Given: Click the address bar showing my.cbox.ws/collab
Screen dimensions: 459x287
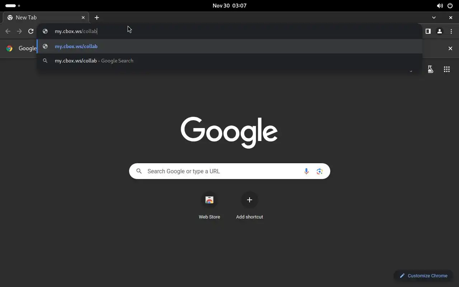Looking at the screenshot, I should click(229, 31).
